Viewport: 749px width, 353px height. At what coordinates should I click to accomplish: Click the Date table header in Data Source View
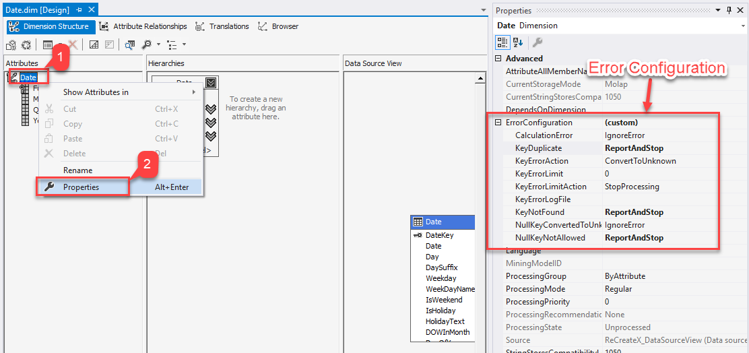(x=443, y=222)
